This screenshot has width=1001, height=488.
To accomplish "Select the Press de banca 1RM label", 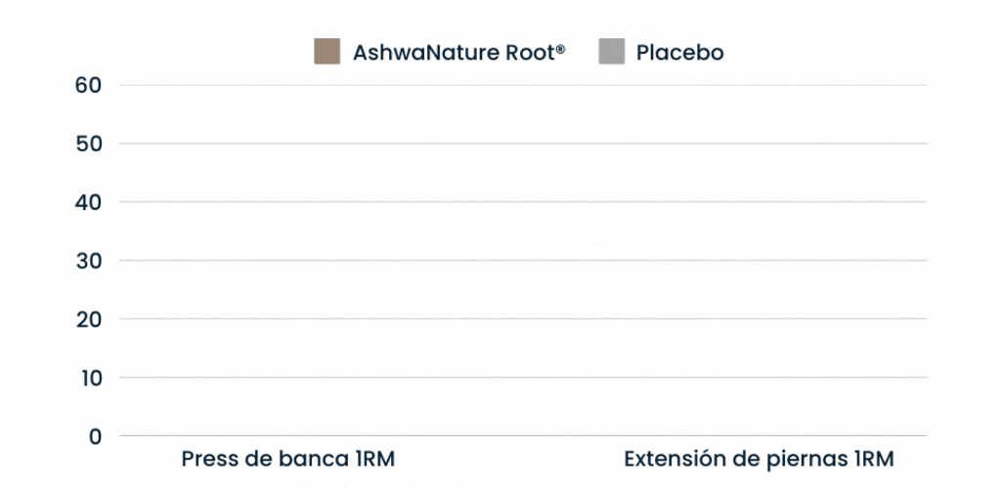I will point(288,459).
